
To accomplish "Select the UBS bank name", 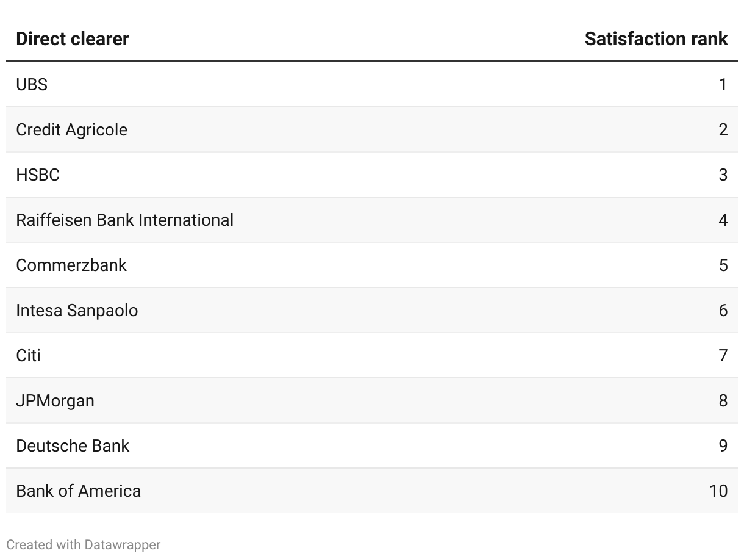I will [32, 85].
